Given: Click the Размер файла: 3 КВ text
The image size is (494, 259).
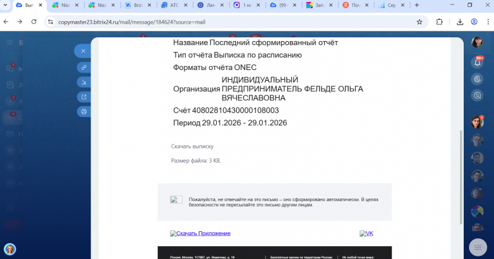Looking at the screenshot, I should pyautogui.click(x=196, y=161).
